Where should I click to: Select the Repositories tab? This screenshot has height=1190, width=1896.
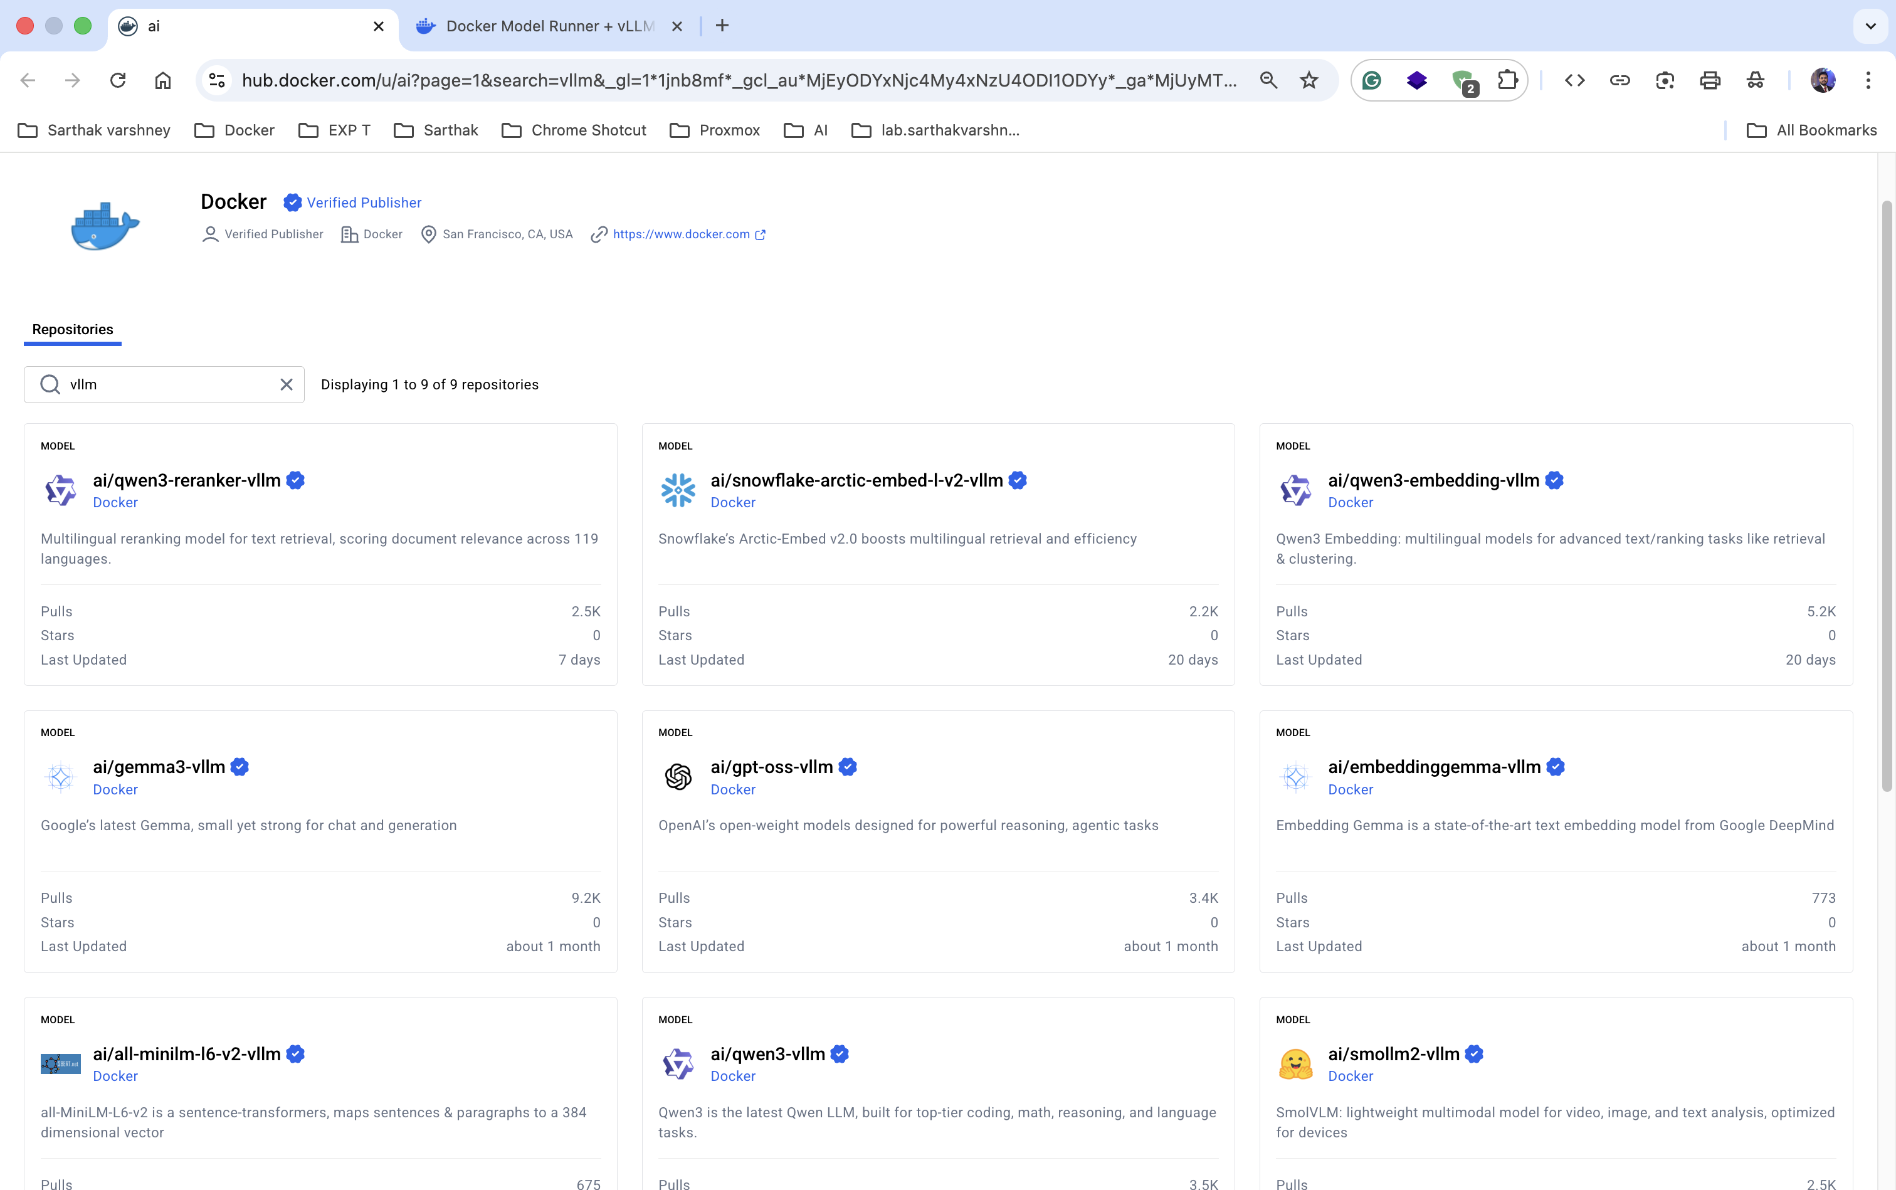pos(72,329)
